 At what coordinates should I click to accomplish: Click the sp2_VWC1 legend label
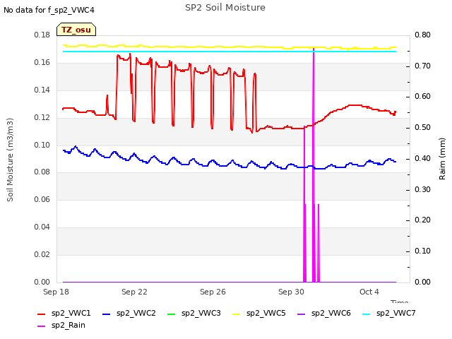[x=71, y=313]
